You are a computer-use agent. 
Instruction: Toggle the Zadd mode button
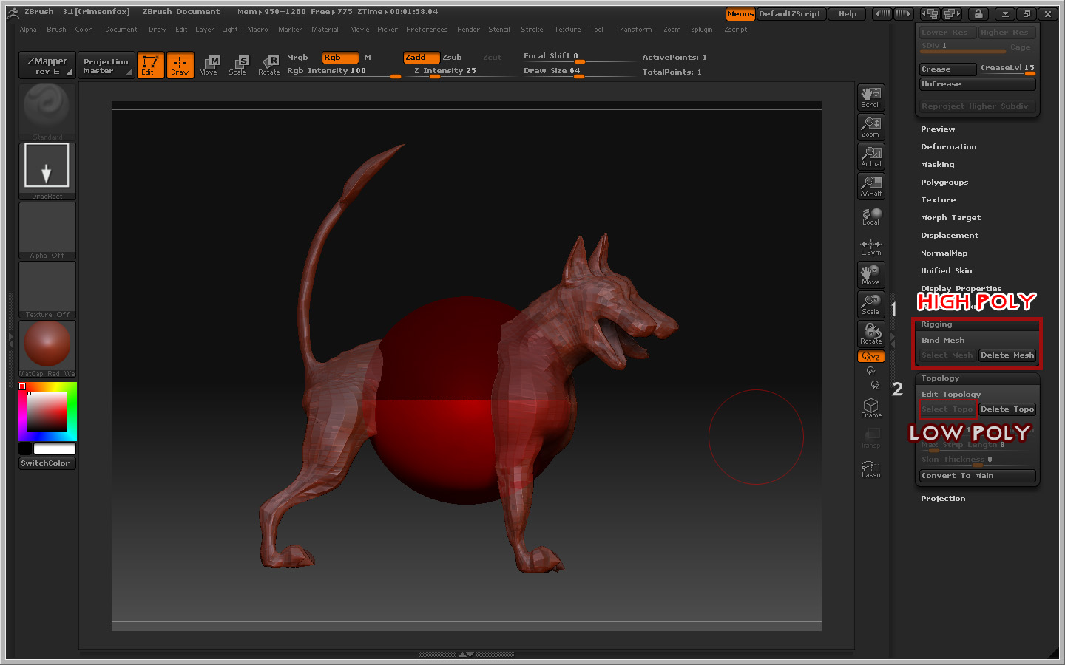pos(421,58)
